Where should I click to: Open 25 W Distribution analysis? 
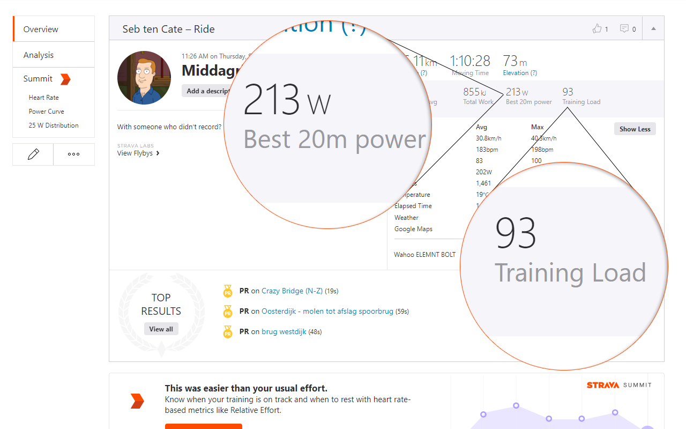(x=54, y=125)
